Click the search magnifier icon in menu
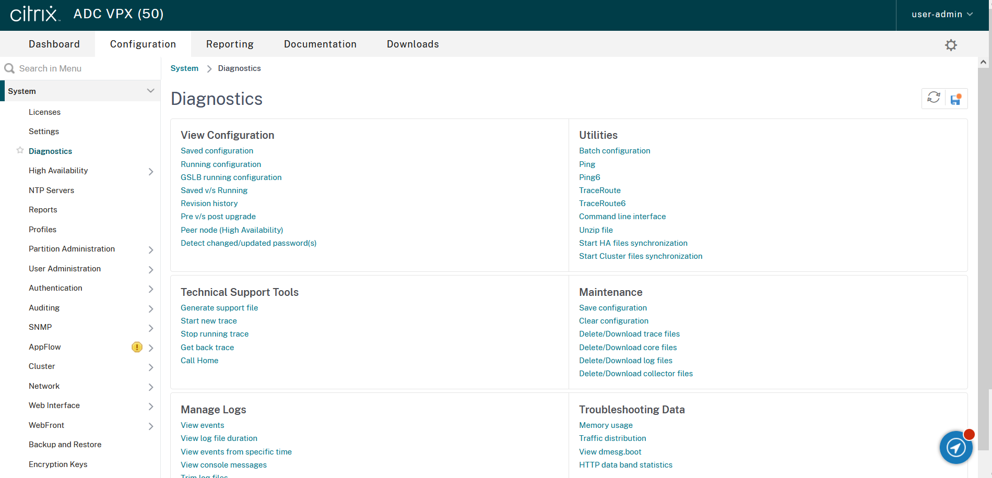 pyautogui.click(x=9, y=68)
